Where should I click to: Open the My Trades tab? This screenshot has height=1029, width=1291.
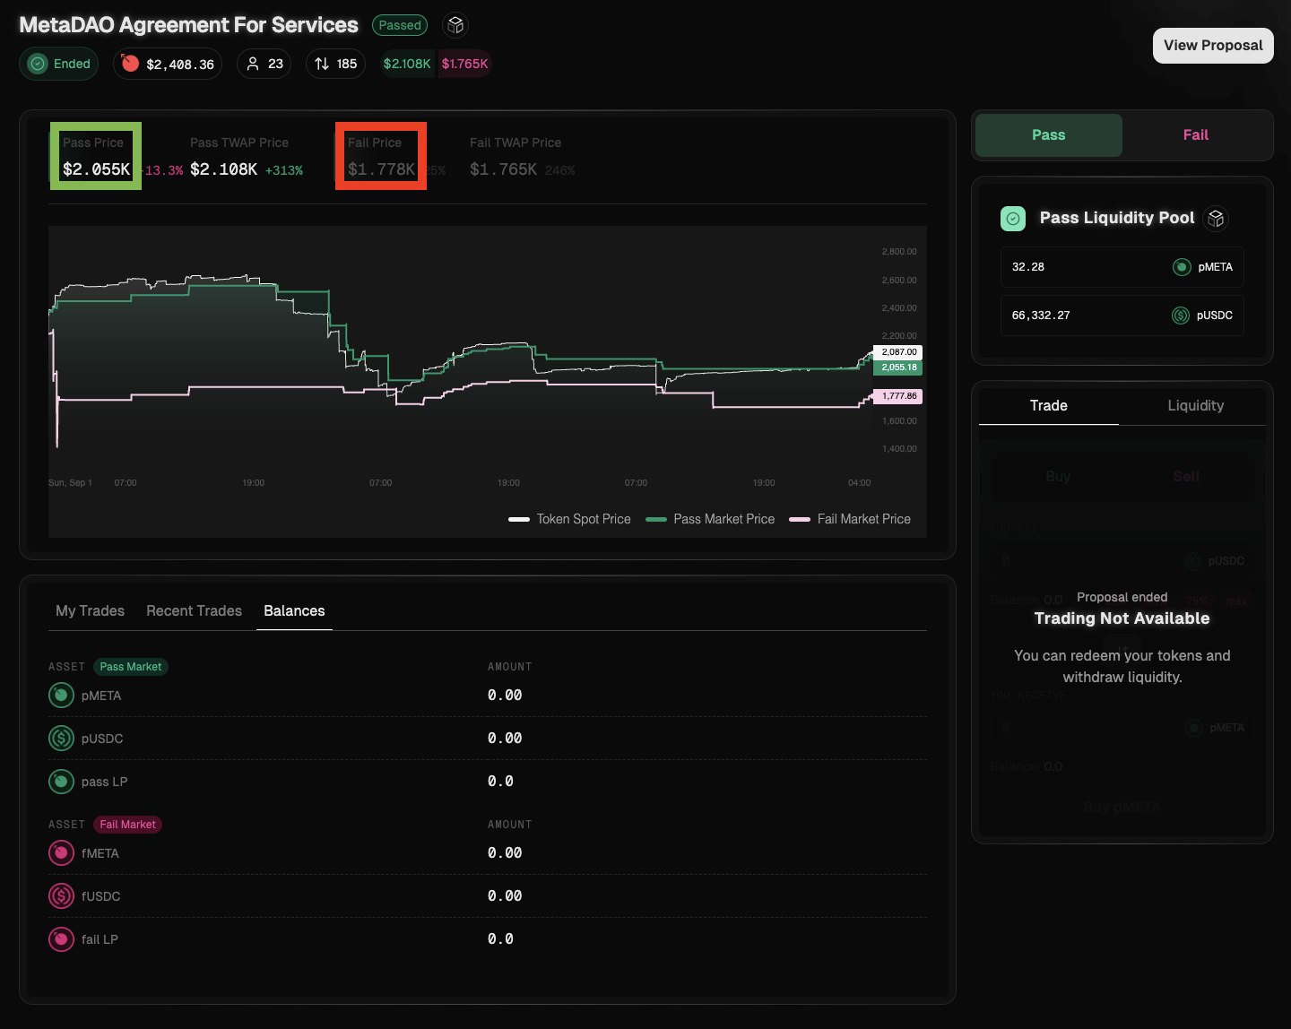click(90, 611)
